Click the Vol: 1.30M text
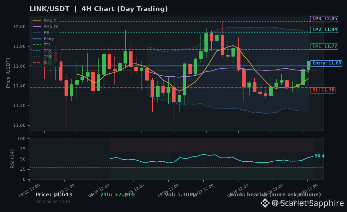This screenshot has width=347, height=212. (179, 195)
